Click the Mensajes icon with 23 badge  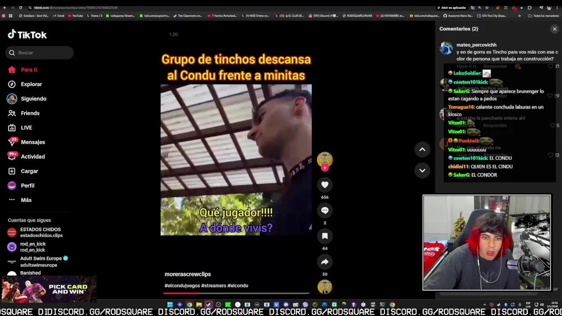tap(12, 142)
